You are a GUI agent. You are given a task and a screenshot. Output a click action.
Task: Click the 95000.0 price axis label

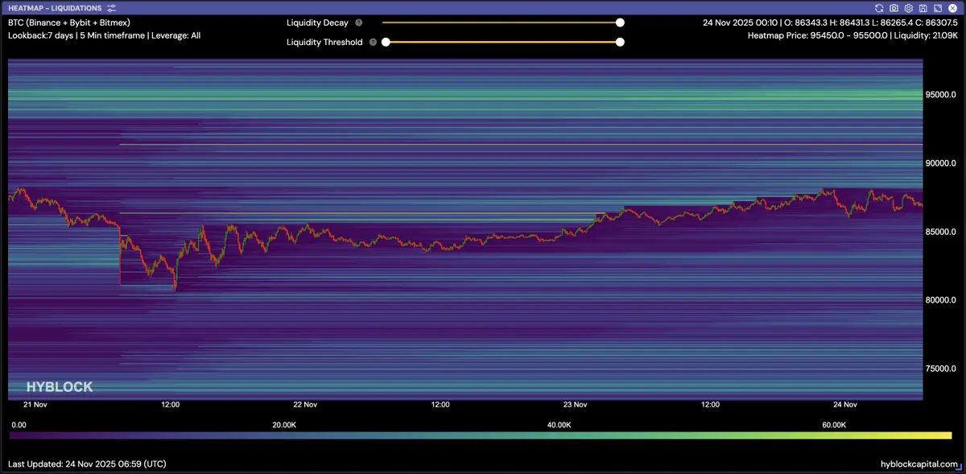[939, 94]
